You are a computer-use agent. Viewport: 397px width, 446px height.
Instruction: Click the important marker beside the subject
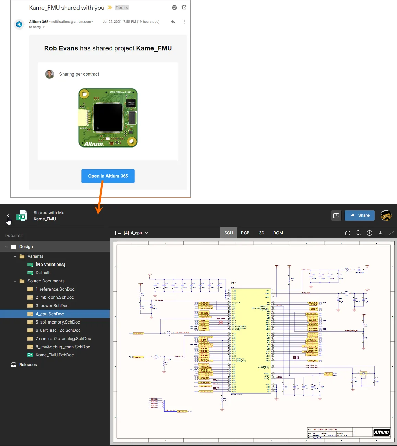point(110,7)
